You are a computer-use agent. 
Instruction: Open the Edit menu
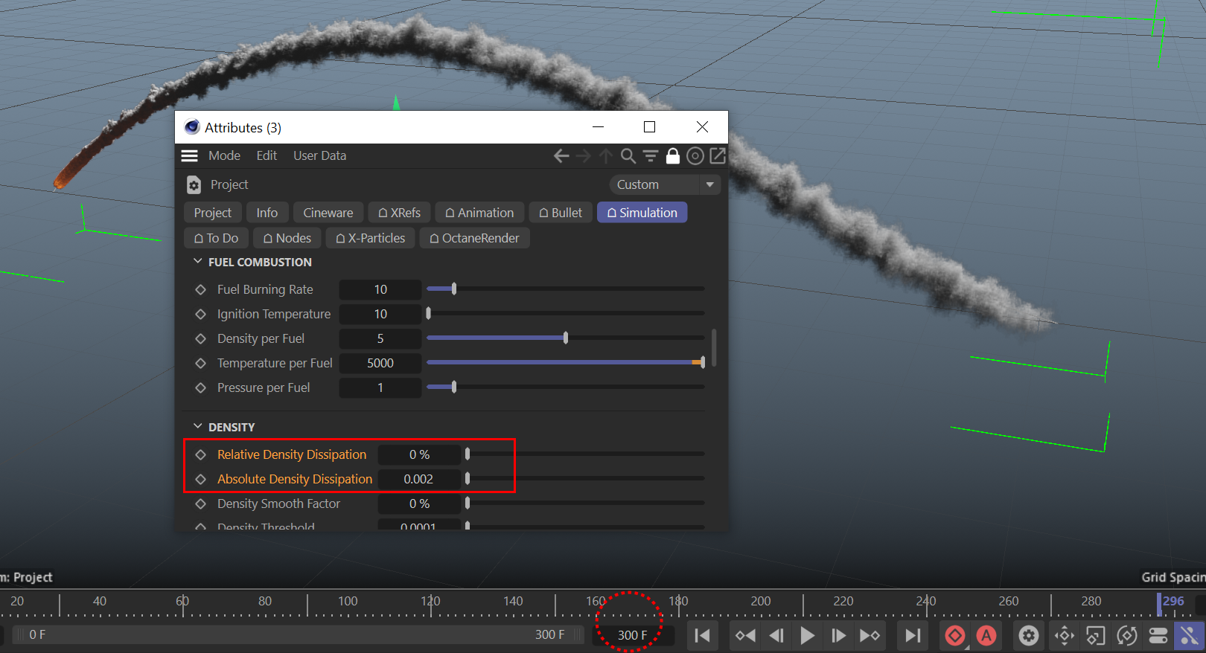pyautogui.click(x=267, y=155)
